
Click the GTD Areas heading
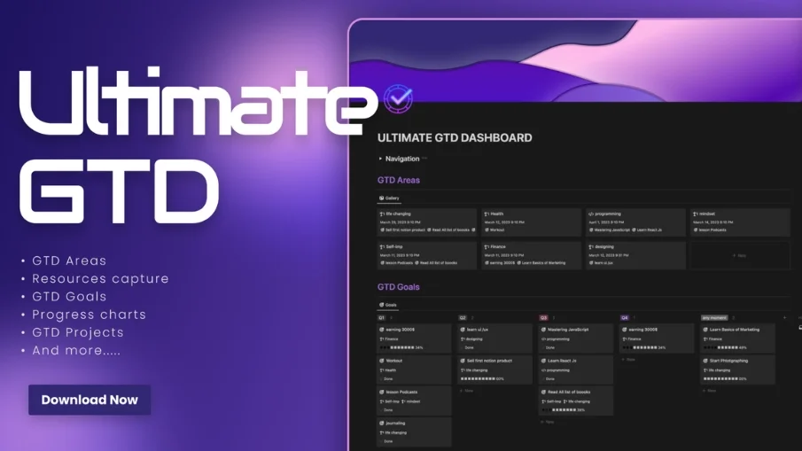click(x=399, y=180)
